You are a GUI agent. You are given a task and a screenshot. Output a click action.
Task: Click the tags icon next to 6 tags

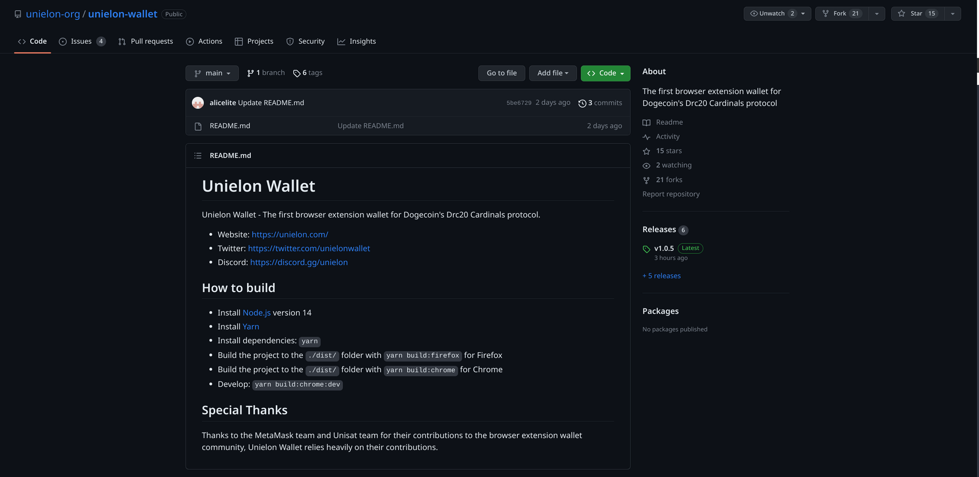click(297, 73)
